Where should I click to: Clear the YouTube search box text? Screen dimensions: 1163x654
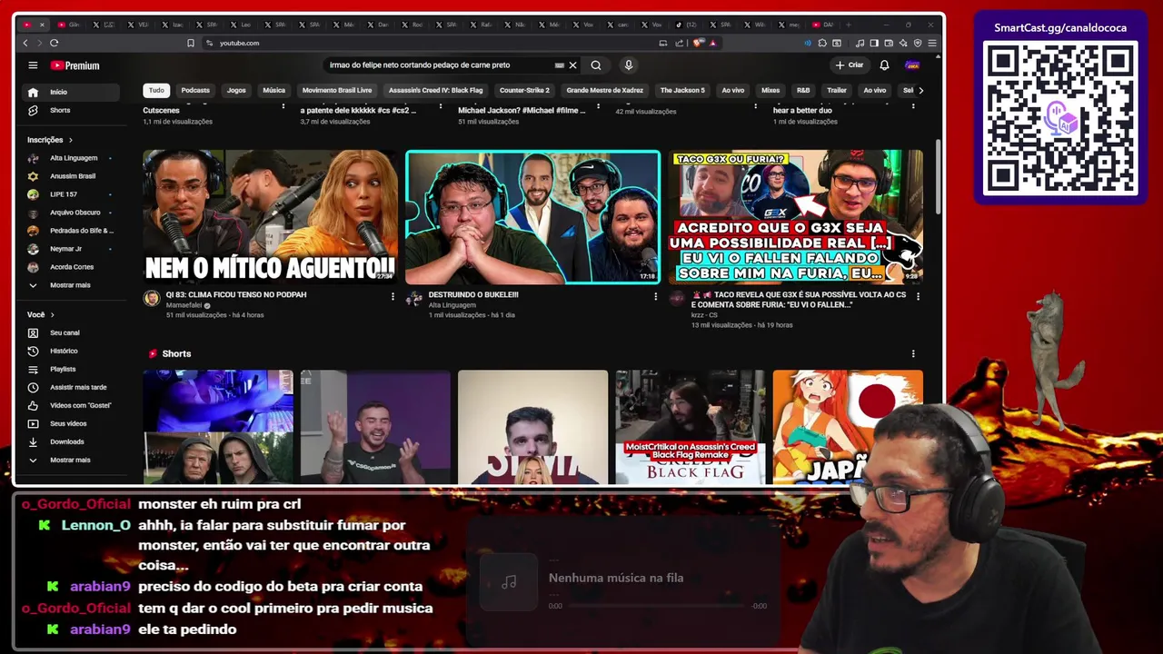572,65
